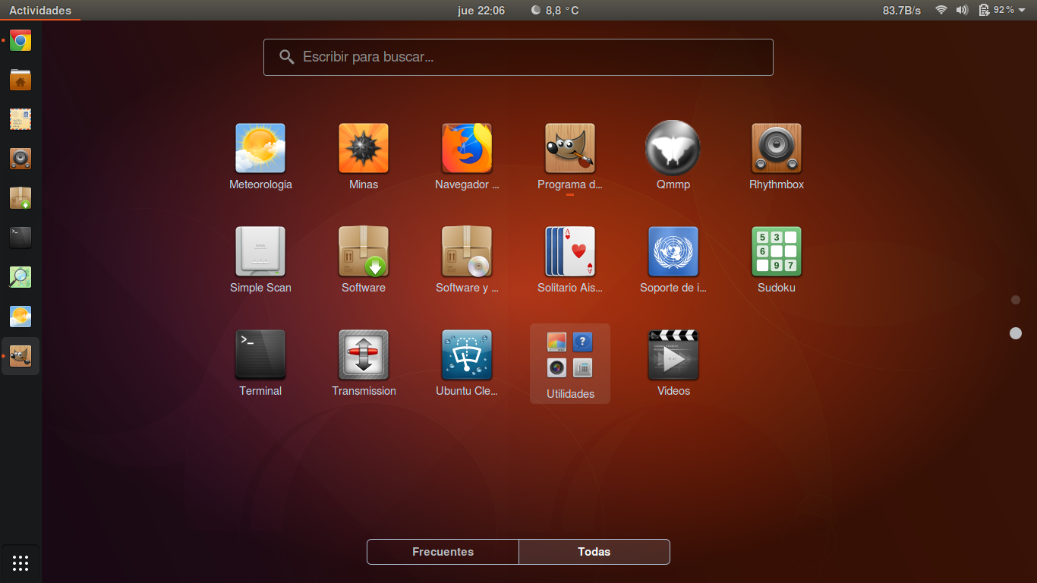The image size is (1037, 583).
Task: Open the Software app with green arrow
Action: pos(364,251)
